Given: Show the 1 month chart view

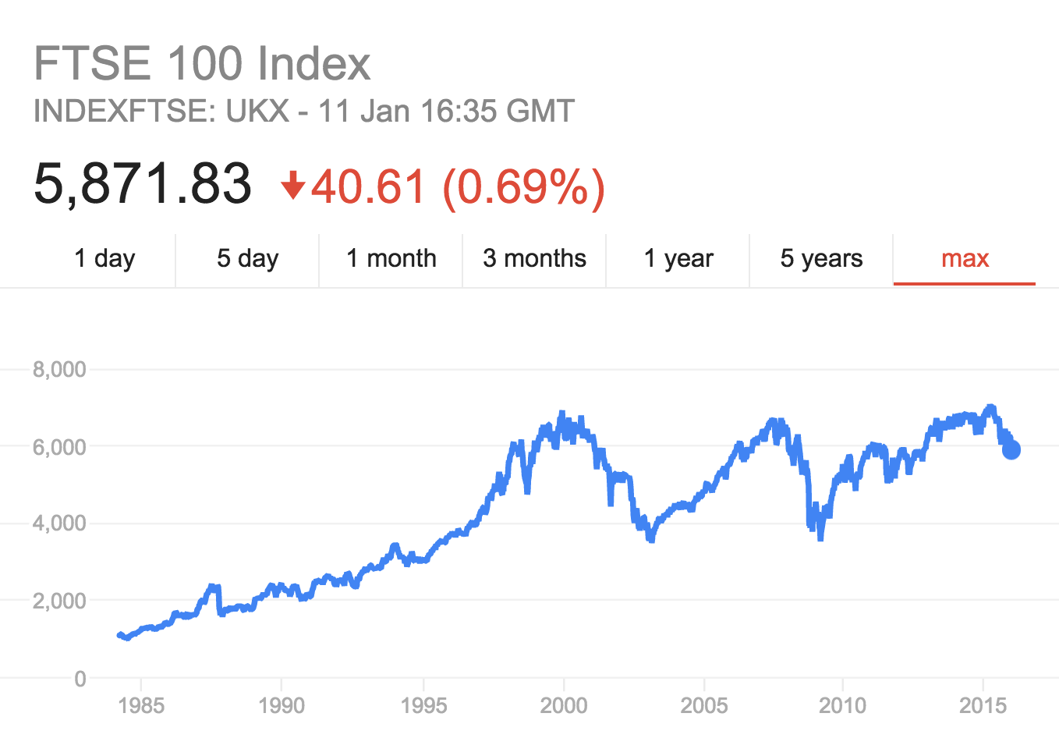Looking at the screenshot, I should pyautogui.click(x=391, y=258).
